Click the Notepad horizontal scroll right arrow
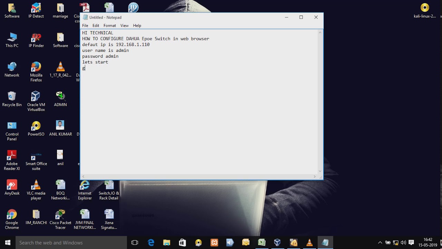 point(315,177)
